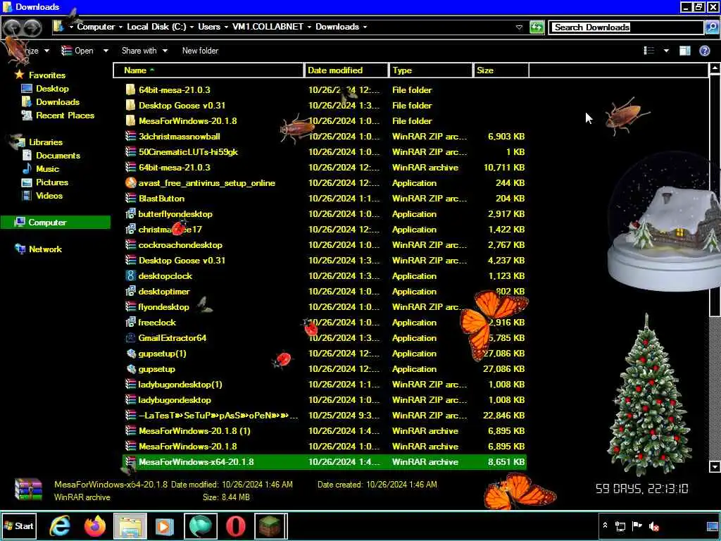
Task: Open the teal globe app in taskbar
Action: pyautogui.click(x=201, y=526)
